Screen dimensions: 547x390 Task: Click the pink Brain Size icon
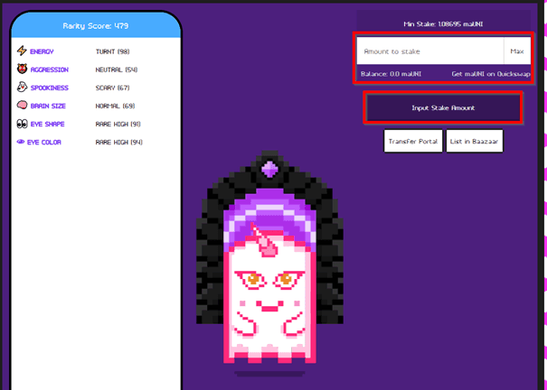22,106
